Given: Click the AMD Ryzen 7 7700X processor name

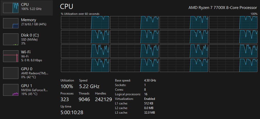Looking at the screenshot, I should coord(223,8).
